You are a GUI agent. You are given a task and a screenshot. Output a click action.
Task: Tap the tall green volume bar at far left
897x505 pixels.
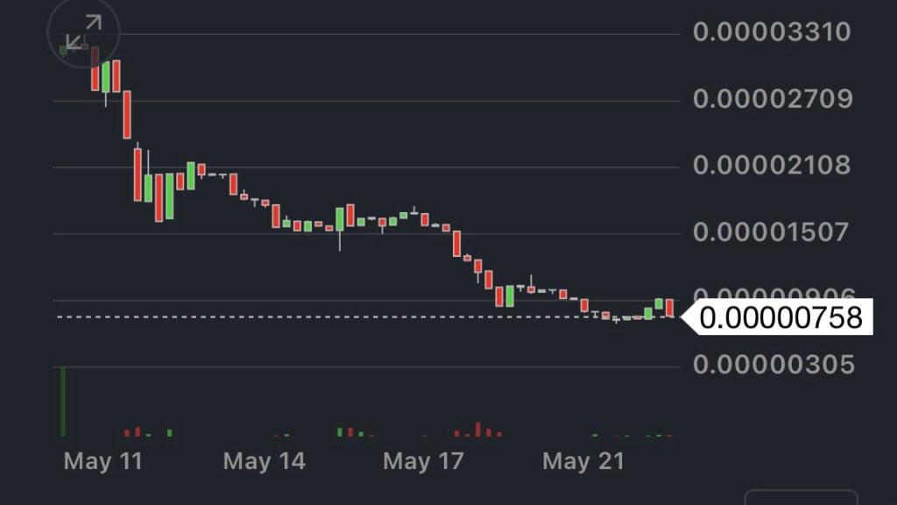[63, 402]
